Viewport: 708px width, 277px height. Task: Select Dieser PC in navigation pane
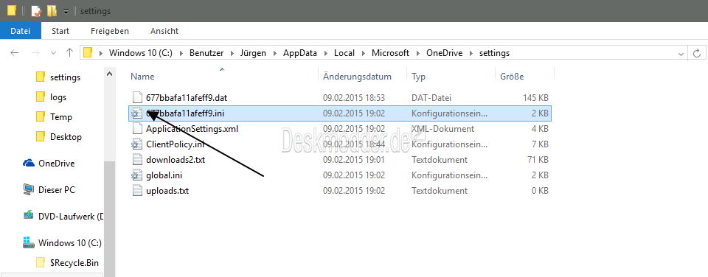(x=57, y=190)
